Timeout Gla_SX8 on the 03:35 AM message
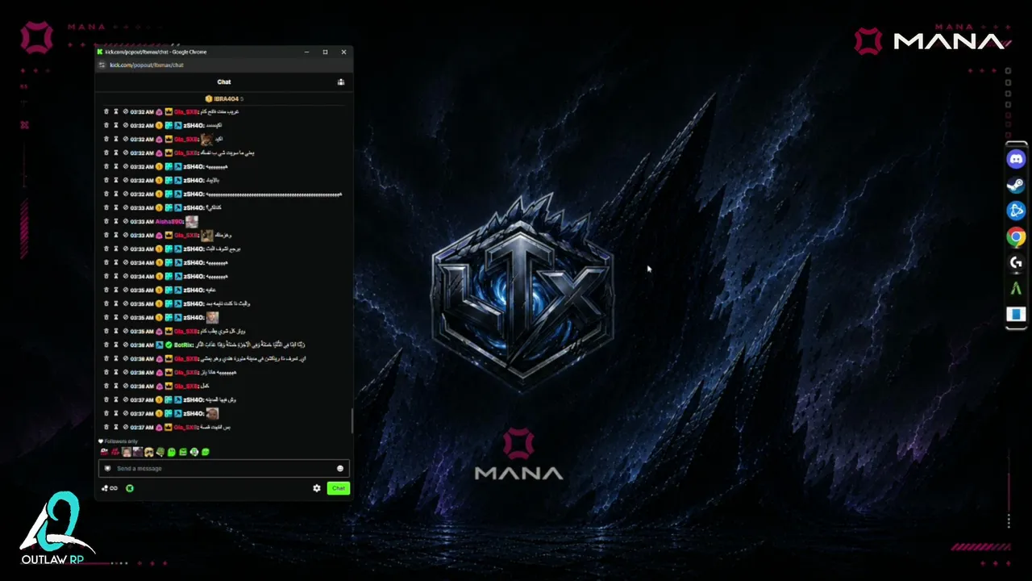Viewport: 1032px width, 581px height. click(x=116, y=331)
